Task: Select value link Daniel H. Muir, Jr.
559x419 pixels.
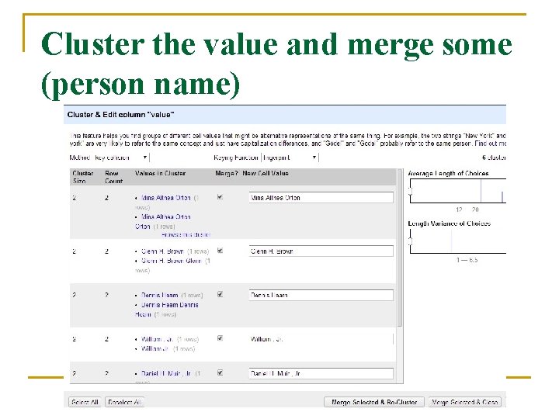Action: pos(166,373)
